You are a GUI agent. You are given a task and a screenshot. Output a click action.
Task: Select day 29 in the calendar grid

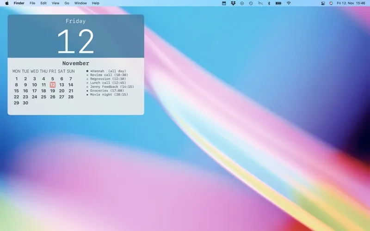tap(16, 103)
